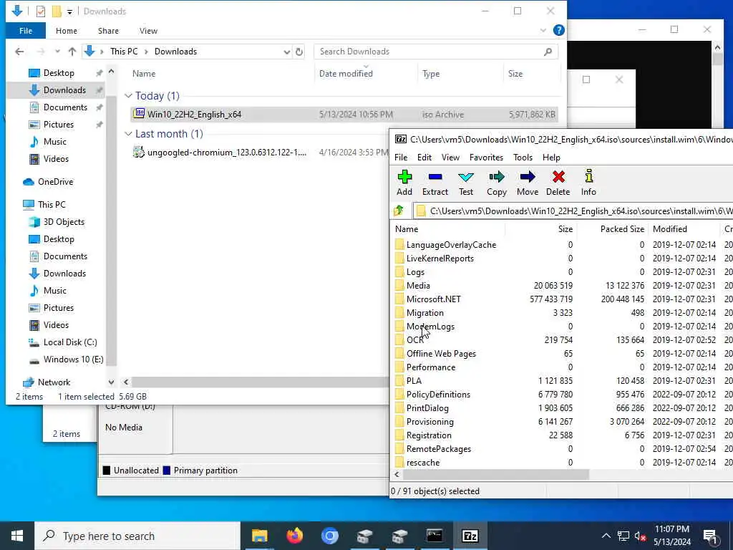
Task: Open 3D Objects in Explorer sidebar
Action: pyautogui.click(x=64, y=222)
